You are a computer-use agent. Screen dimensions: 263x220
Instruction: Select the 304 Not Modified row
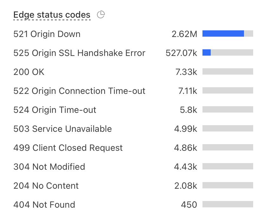tap(49, 167)
